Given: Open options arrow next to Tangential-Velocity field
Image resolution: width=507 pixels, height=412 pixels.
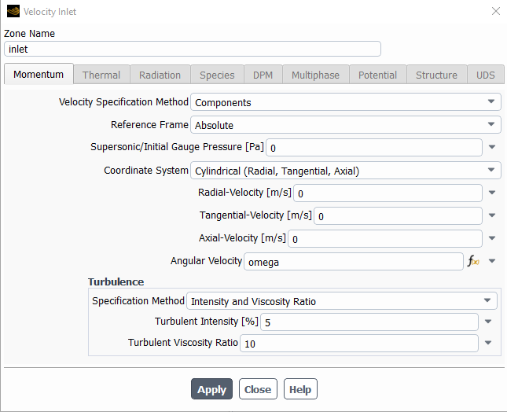Looking at the screenshot, I should pos(492,215).
